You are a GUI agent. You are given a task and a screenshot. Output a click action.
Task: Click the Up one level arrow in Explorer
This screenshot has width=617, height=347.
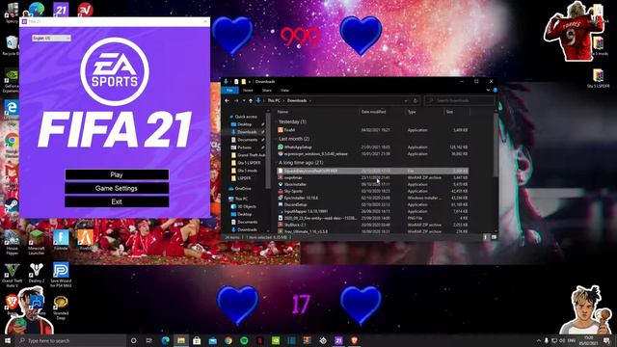coord(251,100)
